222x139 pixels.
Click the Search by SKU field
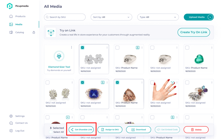(65, 17)
